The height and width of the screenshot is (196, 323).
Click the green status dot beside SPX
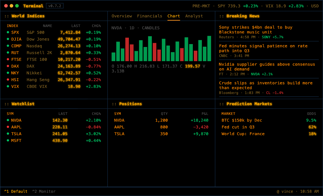click(8, 32)
